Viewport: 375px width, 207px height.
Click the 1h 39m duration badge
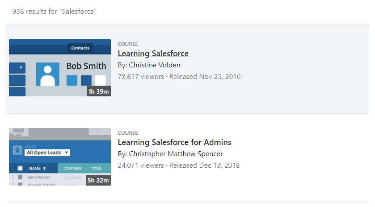point(99,91)
